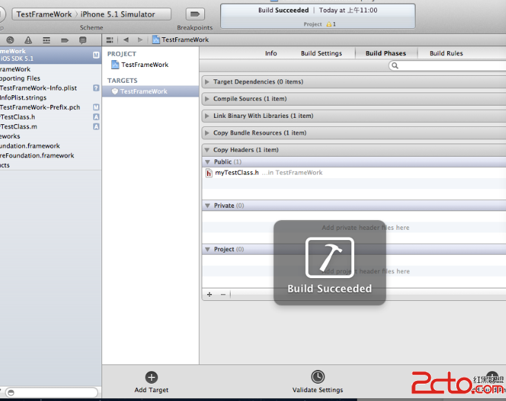Open the search navigator icon
Image resolution: width=506 pixels, height=401 pixels.
tap(10, 40)
